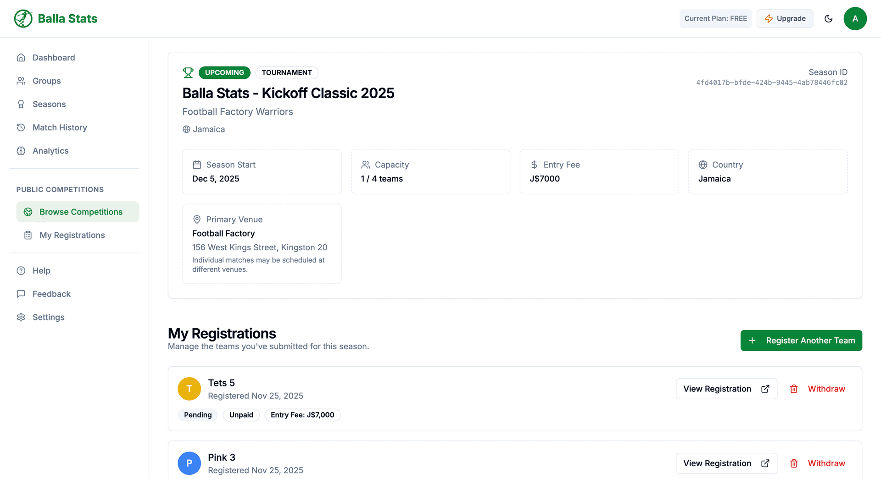Select the Groups icon in the sidebar
Screen dimensions: 881x479
pyautogui.click(x=21, y=81)
